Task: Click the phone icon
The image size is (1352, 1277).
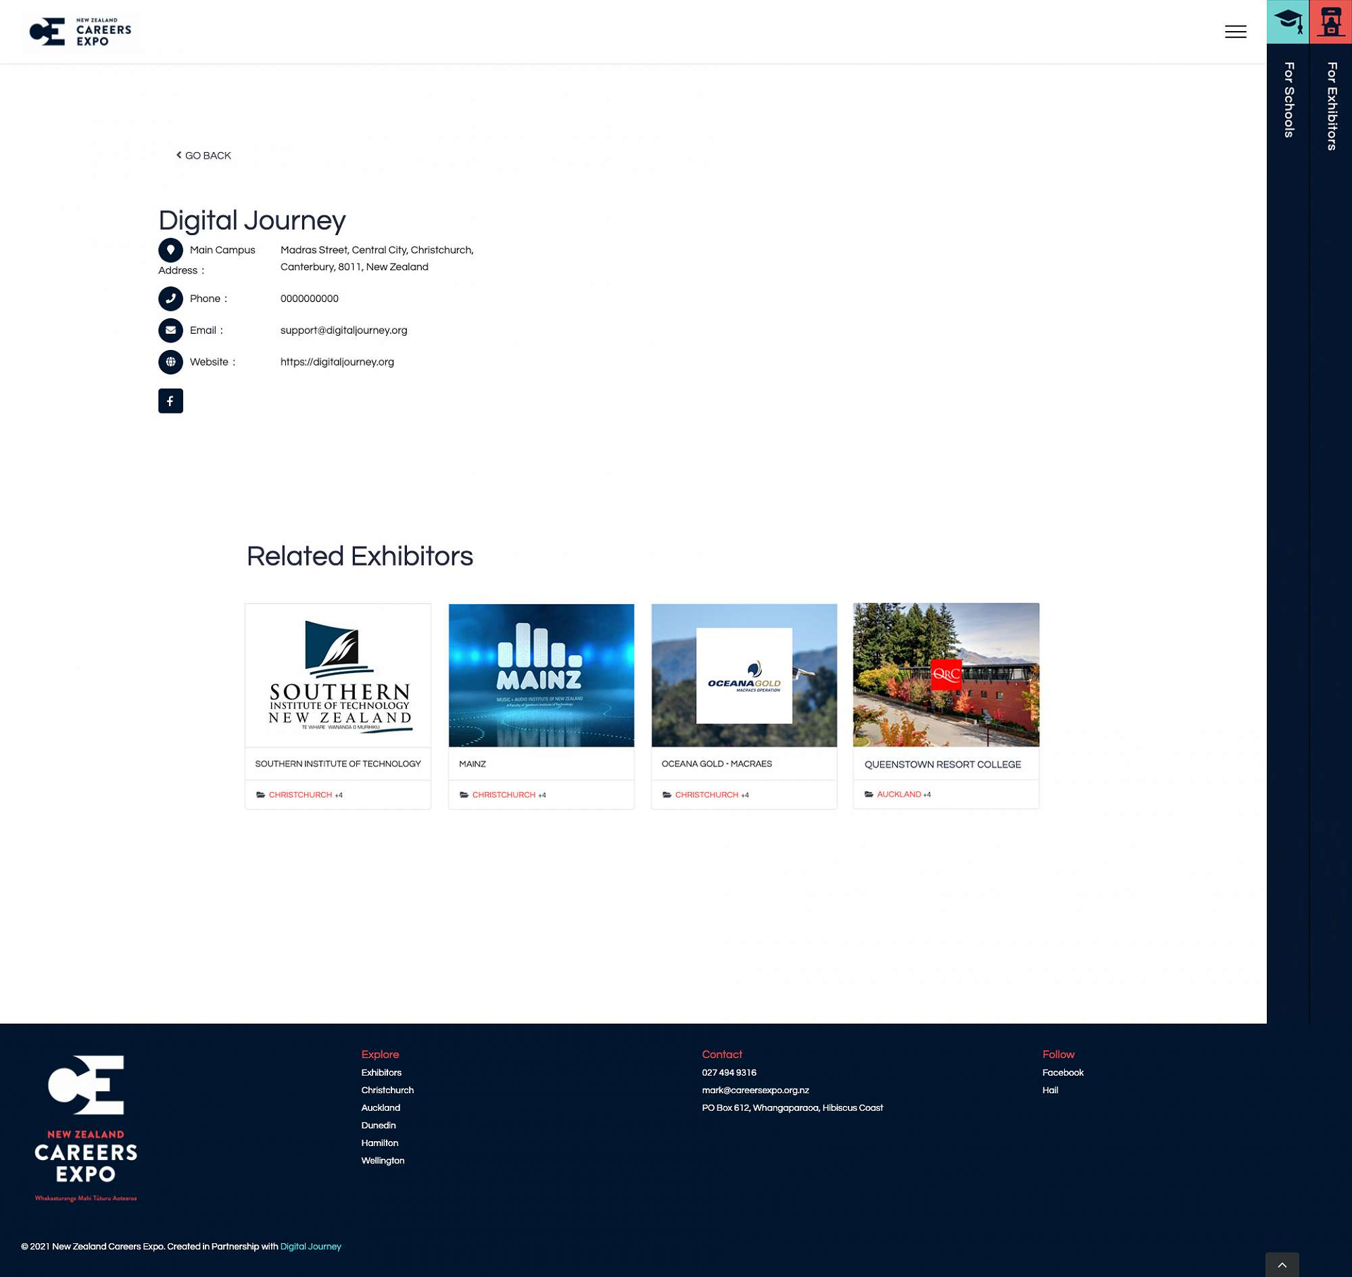Action: point(170,298)
